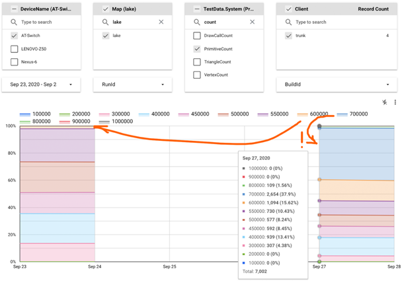
Task: Clear the 'count' search text with X
Action: coord(253,22)
